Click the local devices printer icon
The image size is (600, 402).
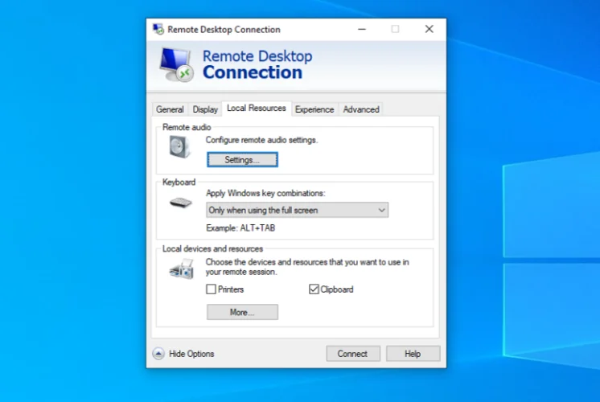(x=182, y=269)
